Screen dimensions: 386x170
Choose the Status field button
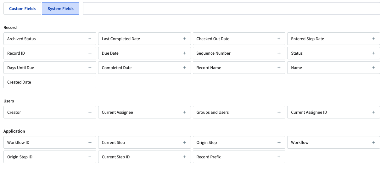pos(327,53)
